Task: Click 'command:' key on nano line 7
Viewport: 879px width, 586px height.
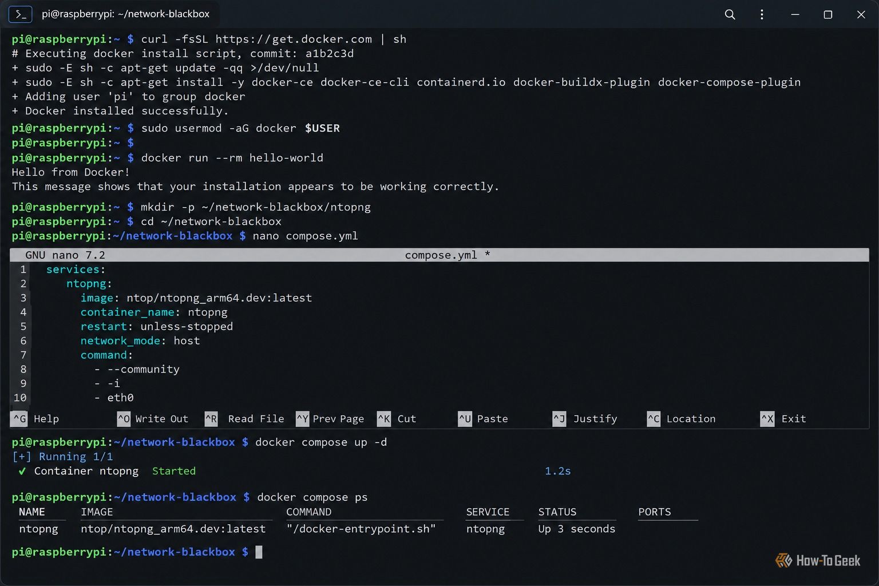Action: pyautogui.click(x=106, y=355)
